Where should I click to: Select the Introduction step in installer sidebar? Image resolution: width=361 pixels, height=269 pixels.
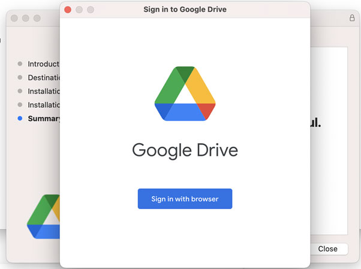coord(43,64)
